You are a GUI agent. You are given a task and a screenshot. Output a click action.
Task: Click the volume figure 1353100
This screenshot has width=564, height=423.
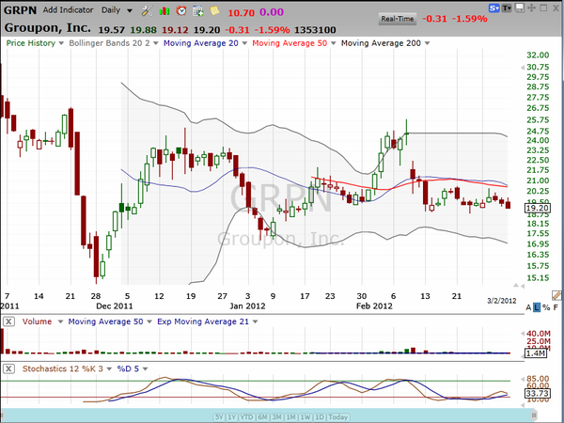point(315,30)
